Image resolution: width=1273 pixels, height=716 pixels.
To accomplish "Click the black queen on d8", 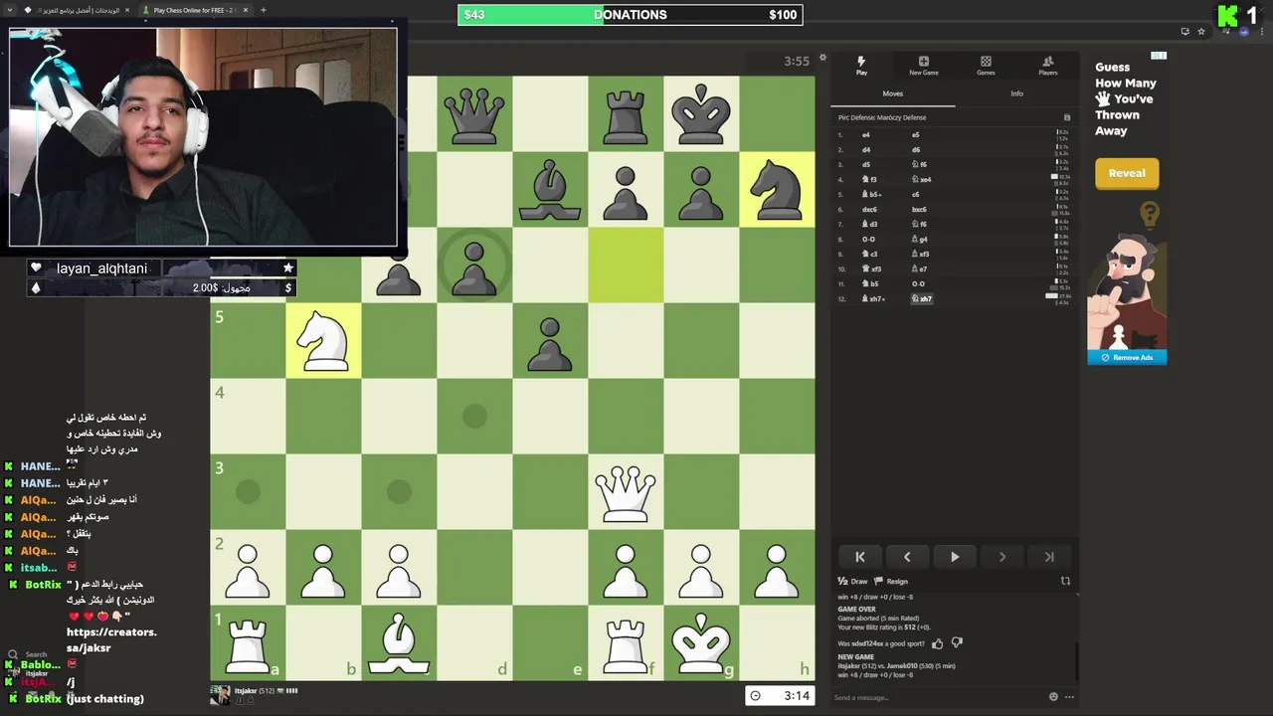I will pyautogui.click(x=474, y=113).
